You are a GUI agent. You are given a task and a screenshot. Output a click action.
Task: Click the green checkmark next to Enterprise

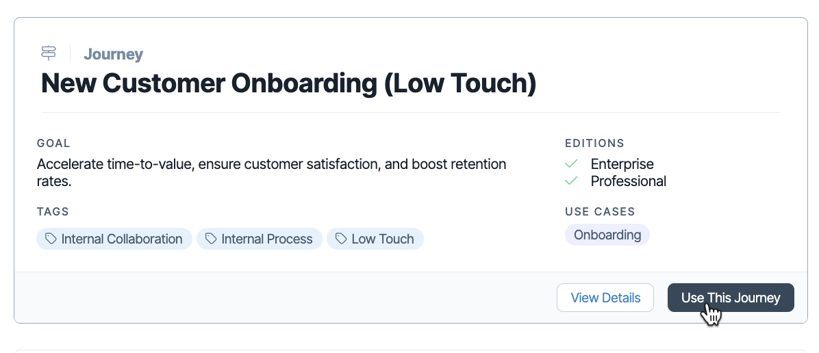[x=571, y=164]
